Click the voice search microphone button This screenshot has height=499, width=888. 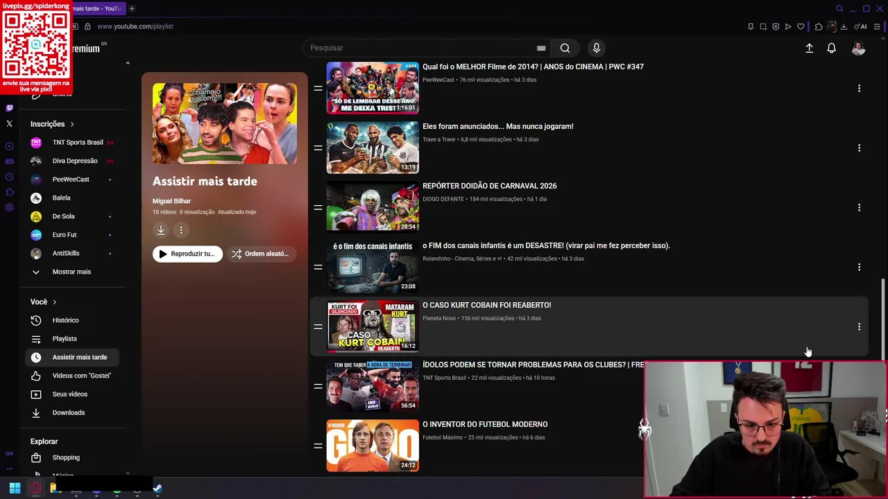(x=596, y=48)
